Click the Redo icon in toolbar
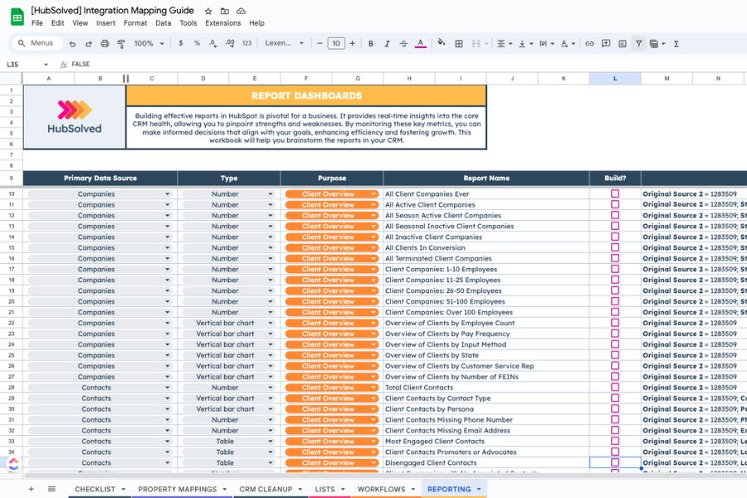Viewport: 747px width, 498px height. [89, 43]
